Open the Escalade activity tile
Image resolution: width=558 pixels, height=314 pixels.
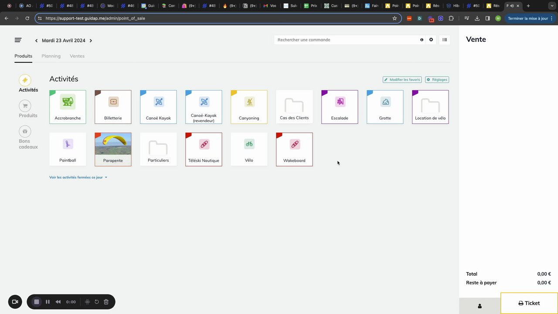click(x=340, y=107)
